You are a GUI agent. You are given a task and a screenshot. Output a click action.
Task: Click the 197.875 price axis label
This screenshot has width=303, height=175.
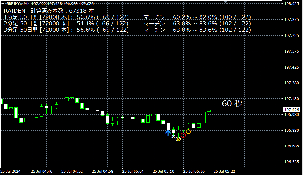pyautogui.click(x=292, y=20)
